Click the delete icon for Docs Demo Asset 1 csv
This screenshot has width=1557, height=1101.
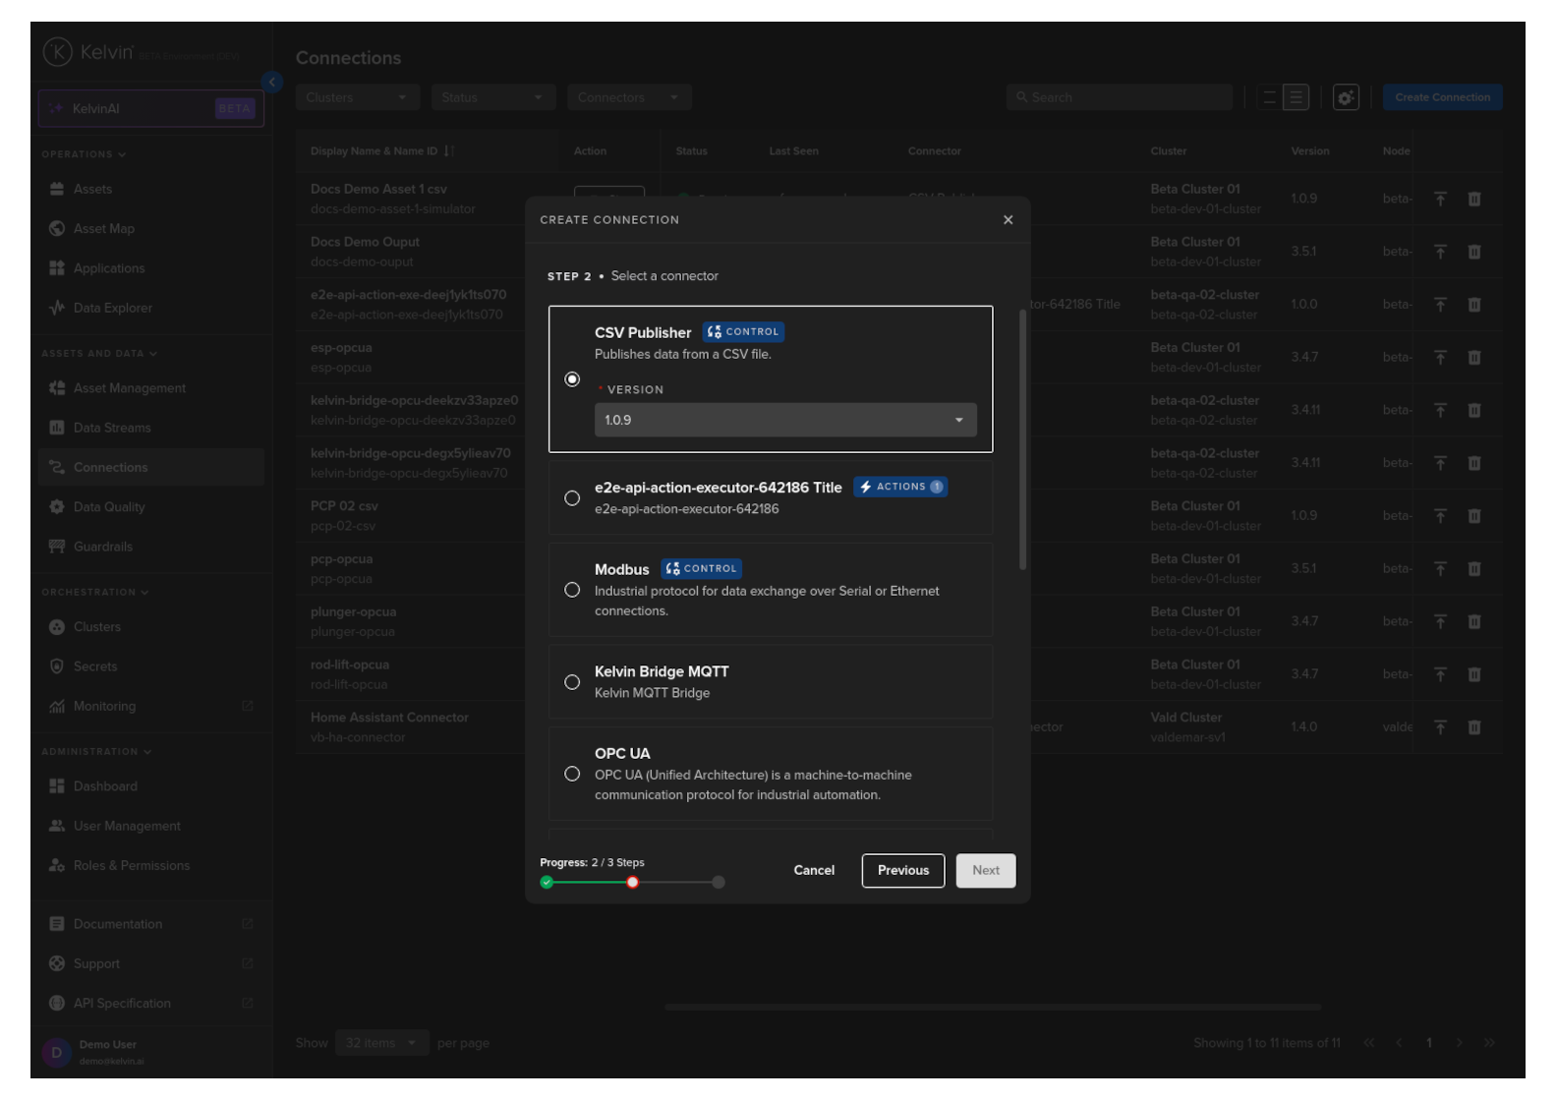coord(1474,199)
